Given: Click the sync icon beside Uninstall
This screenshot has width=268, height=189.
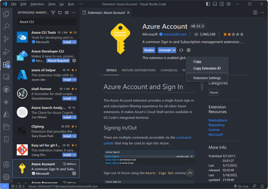Looking at the screenshot, I should (x=181, y=50).
